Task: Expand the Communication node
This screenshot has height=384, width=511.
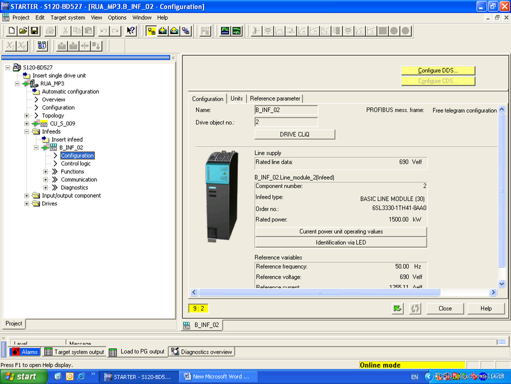Action: 46,179
